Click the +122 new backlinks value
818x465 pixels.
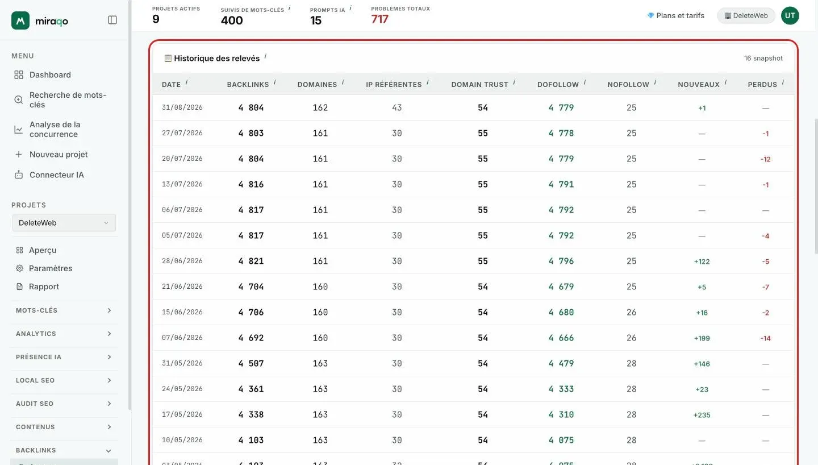702,261
